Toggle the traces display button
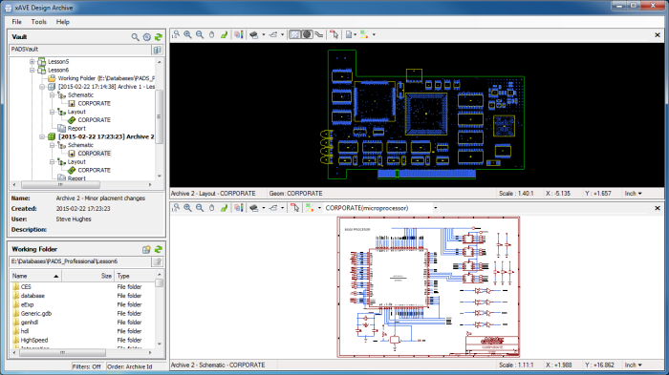The image size is (669, 375). tap(319, 35)
